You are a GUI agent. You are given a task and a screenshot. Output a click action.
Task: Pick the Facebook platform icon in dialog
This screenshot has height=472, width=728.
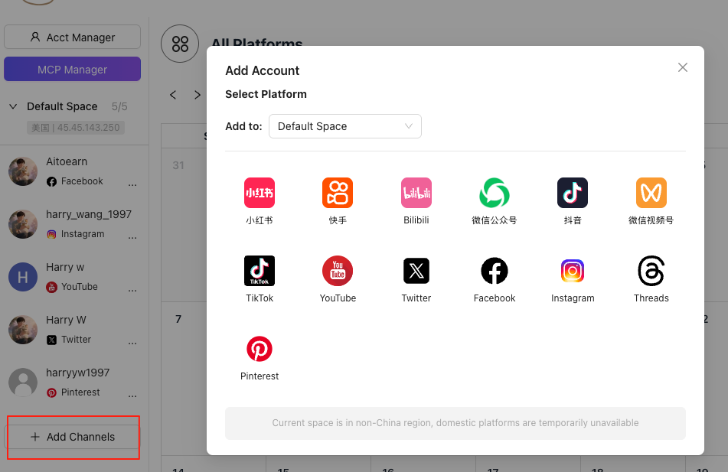point(495,271)
